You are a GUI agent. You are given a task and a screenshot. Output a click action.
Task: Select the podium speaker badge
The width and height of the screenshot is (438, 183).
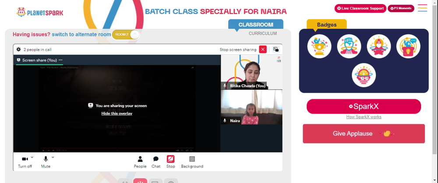click(408, 47)
